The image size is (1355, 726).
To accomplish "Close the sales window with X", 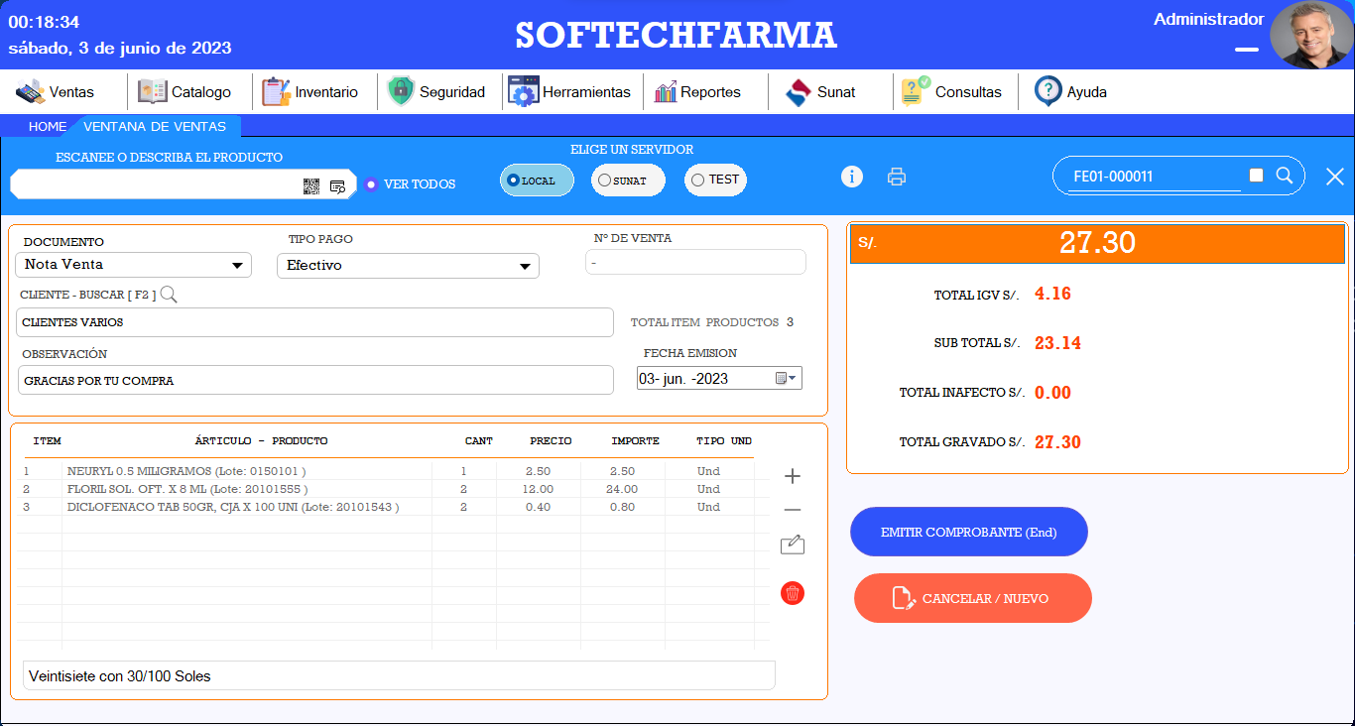I will coord(1335,177).
